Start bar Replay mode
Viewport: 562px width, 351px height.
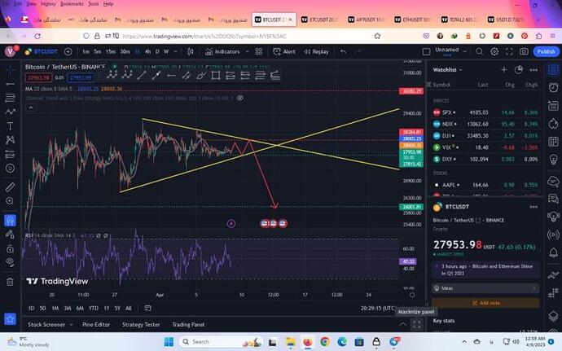click(x=316, y=51)
